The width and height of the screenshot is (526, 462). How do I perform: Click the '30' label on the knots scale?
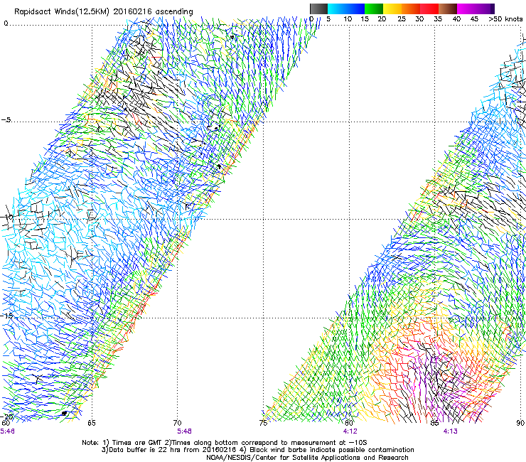coord(419,19)
